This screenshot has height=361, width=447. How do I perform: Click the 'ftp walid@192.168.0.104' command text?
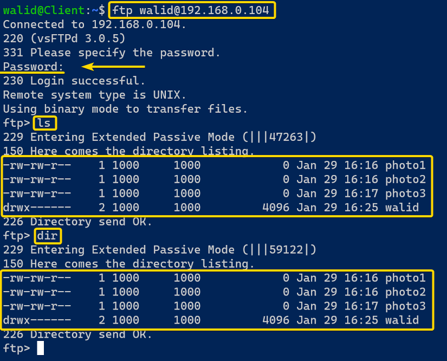pos(190,10)
